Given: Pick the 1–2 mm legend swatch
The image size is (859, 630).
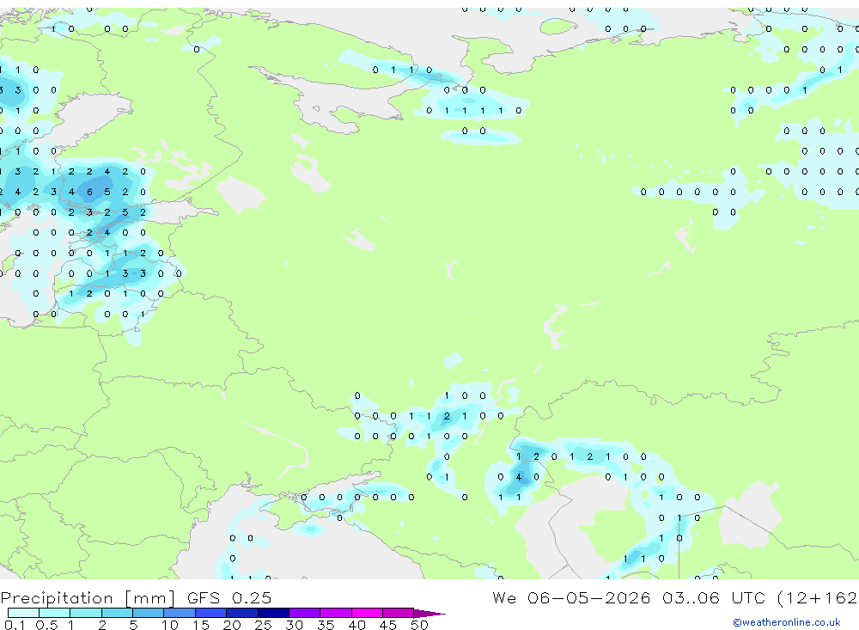Looking at the screenshot, I should [x=86, y=613].
